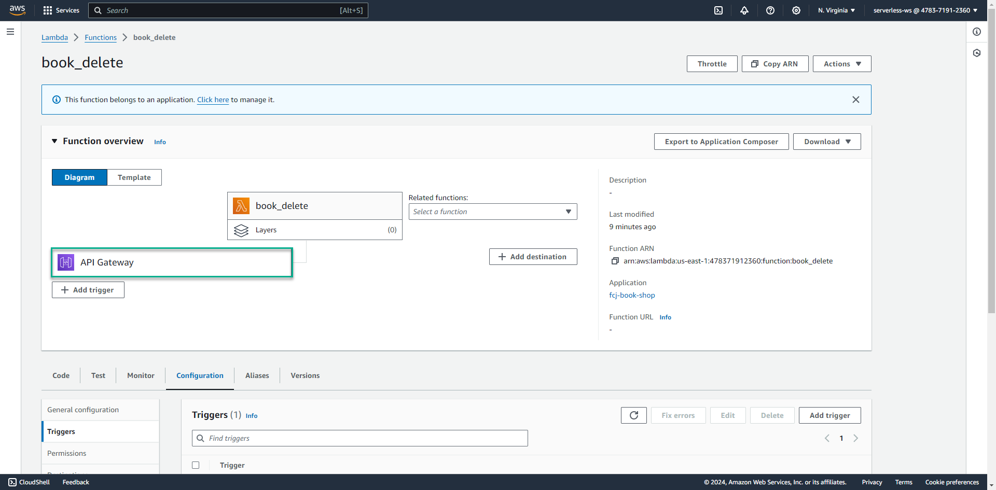Click Add destination in diagram
This screenshot has height=490, width=996.
coord(533,257)
